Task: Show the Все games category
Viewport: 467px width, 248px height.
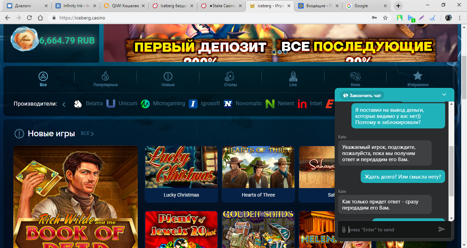Action: pyautogui.click(x=43, y=79)
